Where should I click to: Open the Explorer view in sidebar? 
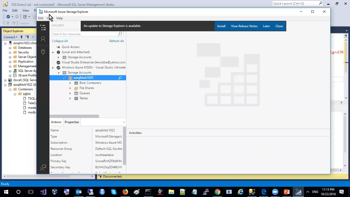click(x=43, y=28)
